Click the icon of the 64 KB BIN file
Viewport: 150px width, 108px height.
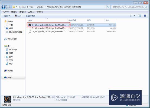tap(30, 28)
